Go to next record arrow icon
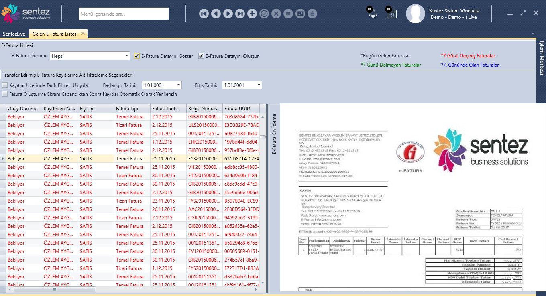This screenshot has height=296, width=546. click(228, 14)
